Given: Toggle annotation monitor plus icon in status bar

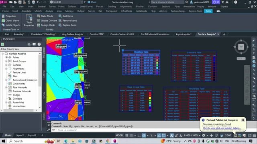Looking at the screenshot, I should point(212,135).
